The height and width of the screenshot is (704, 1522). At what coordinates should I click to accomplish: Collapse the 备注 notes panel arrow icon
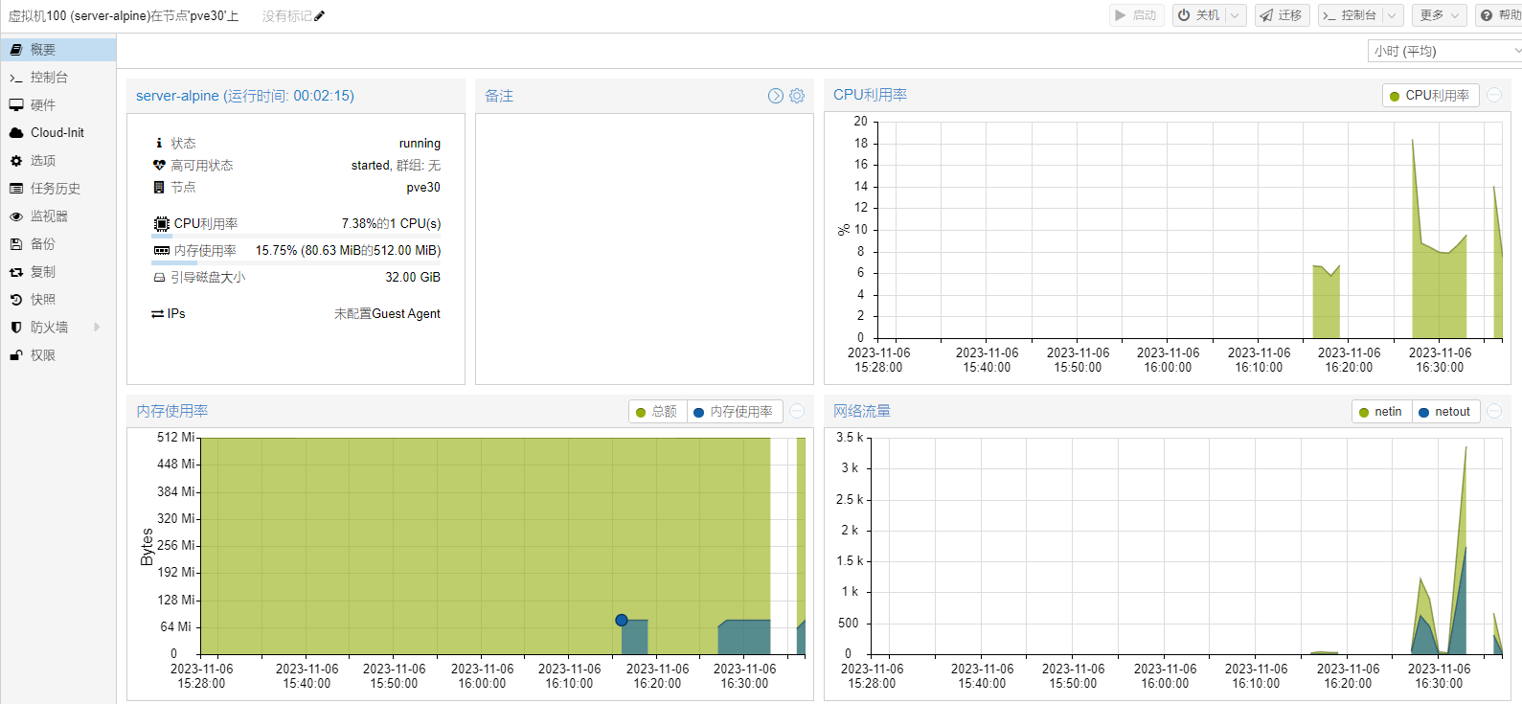tap(776, 96)
